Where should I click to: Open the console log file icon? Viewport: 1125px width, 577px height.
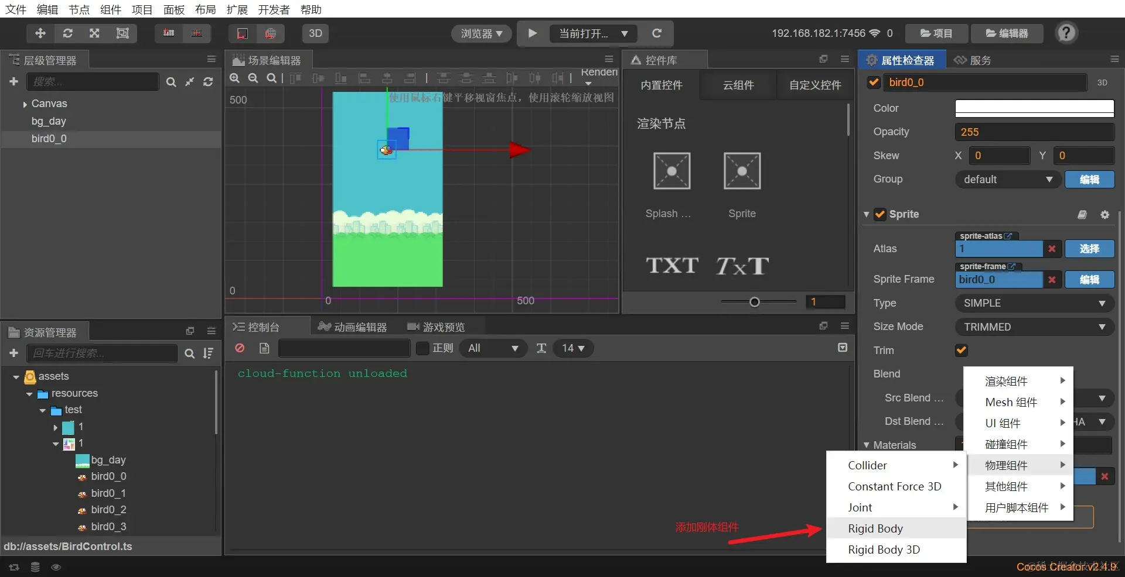click(x=264, y=348)
